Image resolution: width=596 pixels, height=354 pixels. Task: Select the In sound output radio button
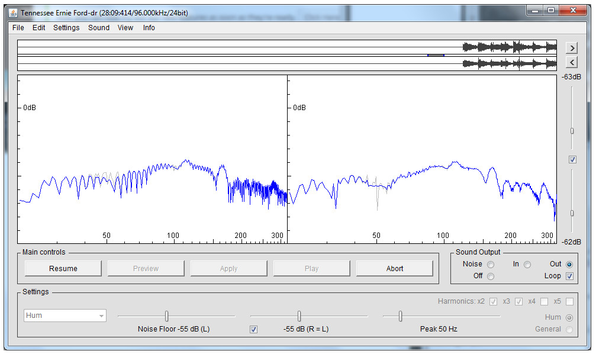(x=527, y=265)
